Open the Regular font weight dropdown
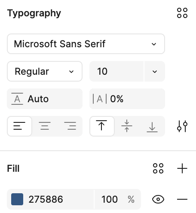 click(45, 71)
